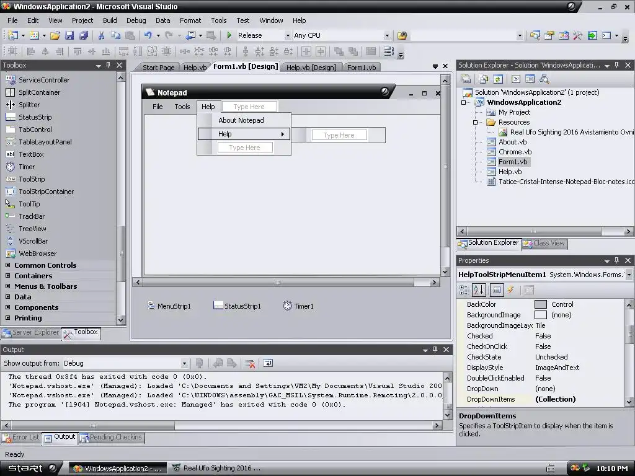
Task: Toggle auto-hide pin on Properties panel
Action: [x=617, y=260]
